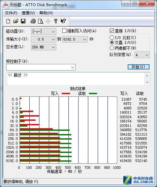
Task: Enable 强制写入访问(A) checkbox
Action: click(64, 31)
